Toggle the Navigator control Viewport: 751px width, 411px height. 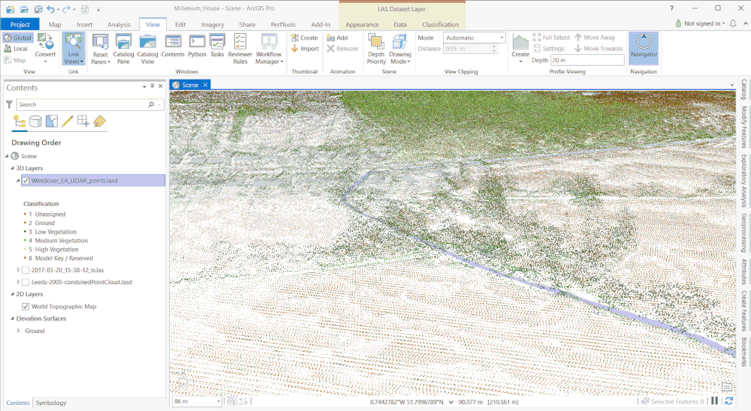point(644,48)
